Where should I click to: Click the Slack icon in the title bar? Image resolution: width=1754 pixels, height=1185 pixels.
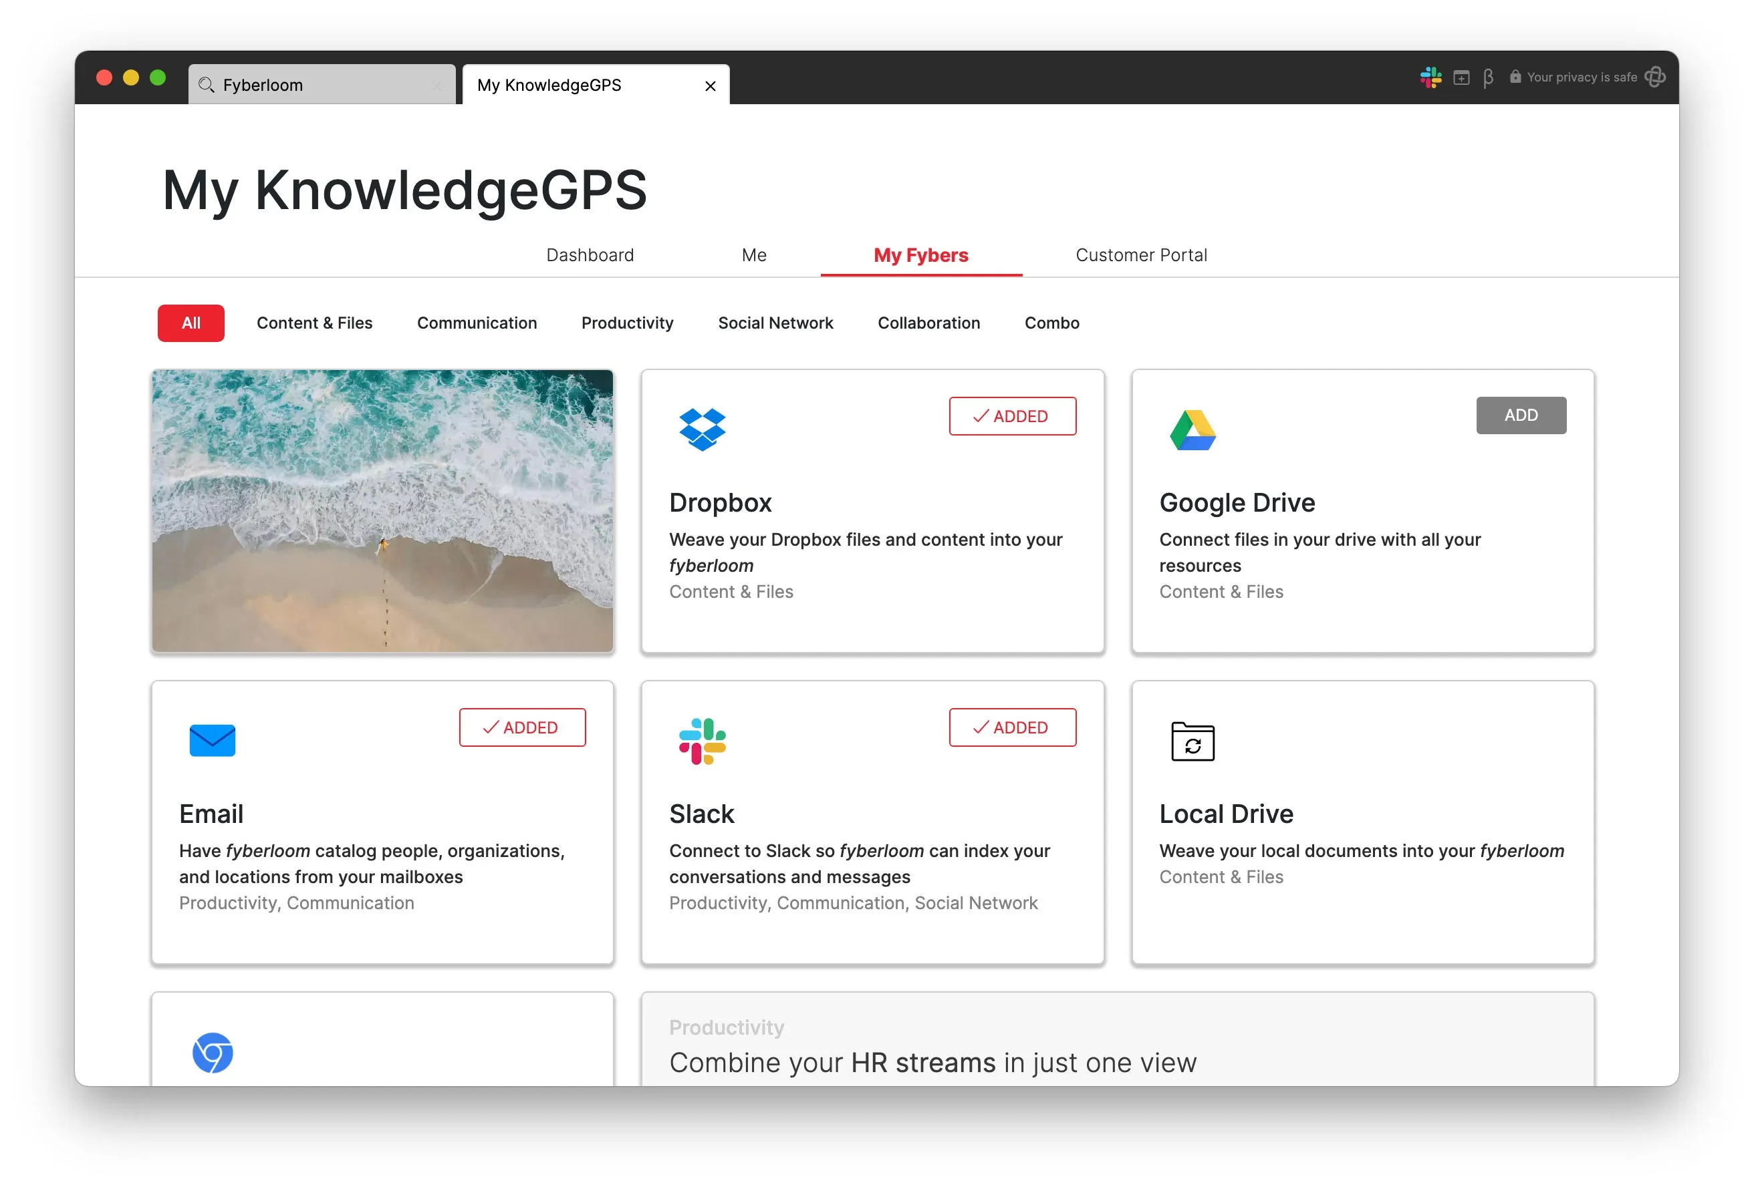click(1430, 77)
